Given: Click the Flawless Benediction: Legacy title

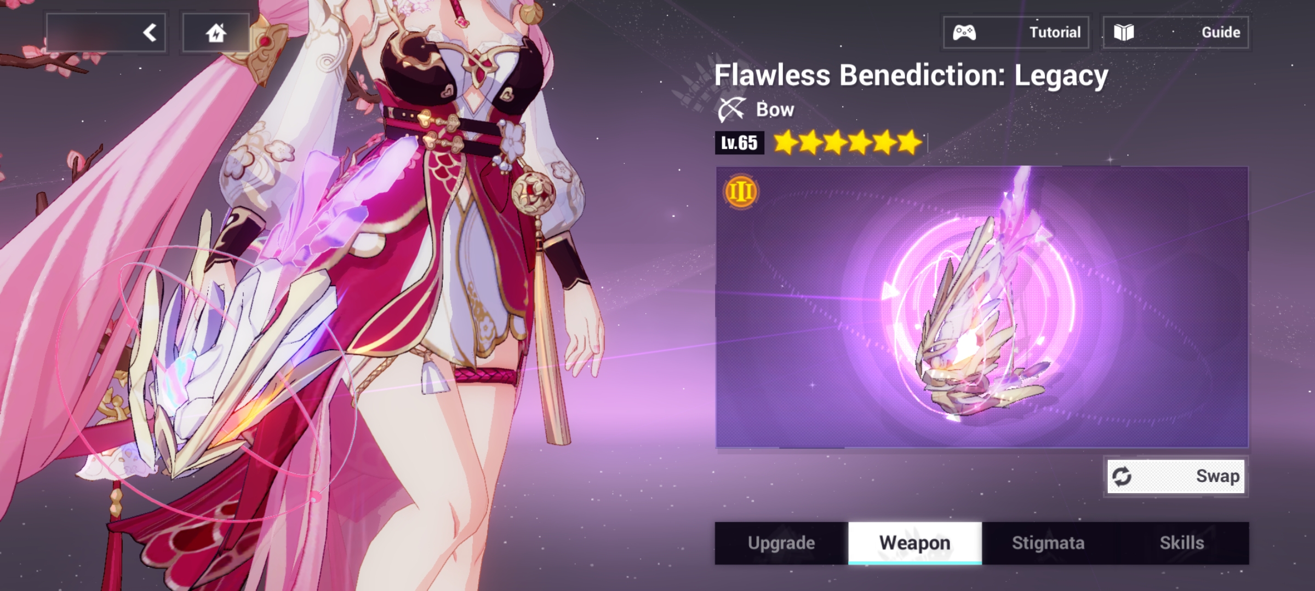Looking at the screenshot, I should click(911, 75).
